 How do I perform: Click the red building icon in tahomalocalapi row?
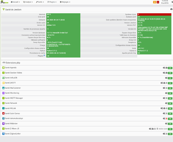pos(166,118)
